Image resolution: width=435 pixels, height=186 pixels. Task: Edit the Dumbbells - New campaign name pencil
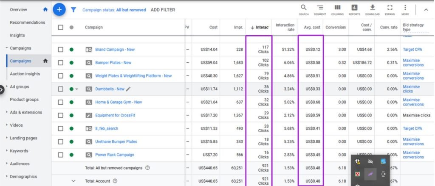coord(129,89)
